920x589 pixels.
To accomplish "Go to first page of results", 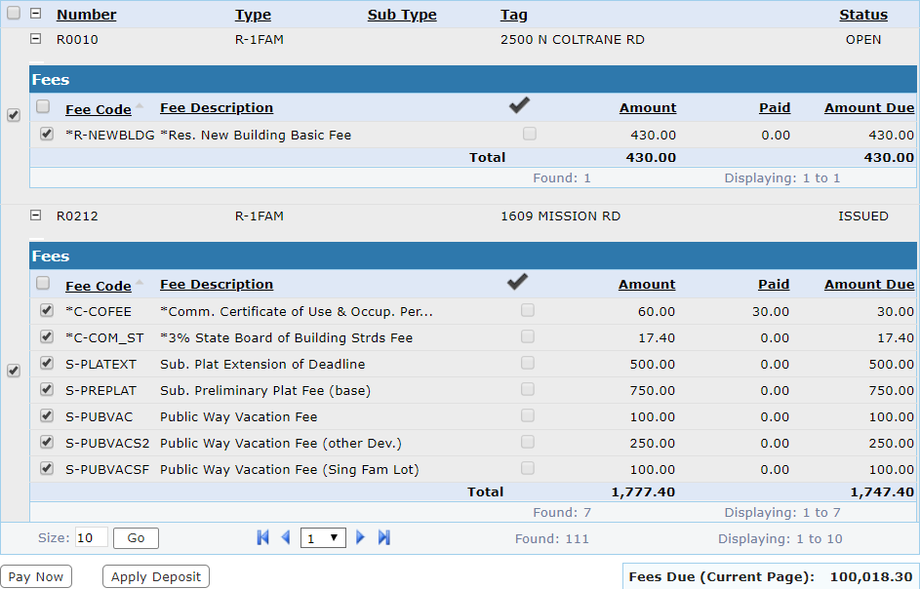I will 262,537.
